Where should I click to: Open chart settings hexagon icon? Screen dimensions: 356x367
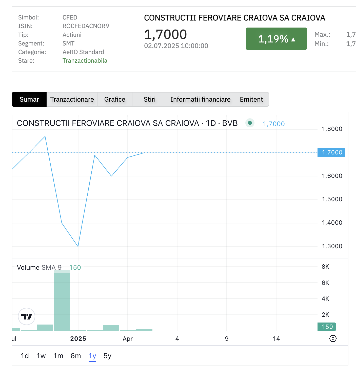coord(333,338)
